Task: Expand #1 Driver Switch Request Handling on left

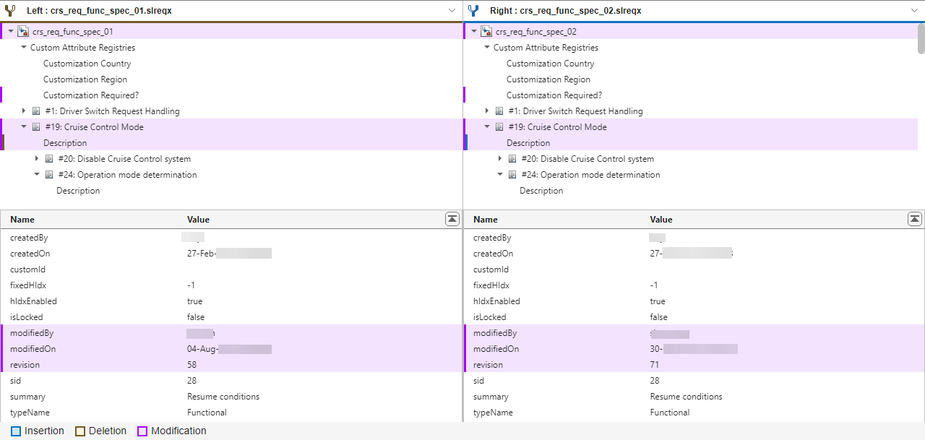Action: 24,111
